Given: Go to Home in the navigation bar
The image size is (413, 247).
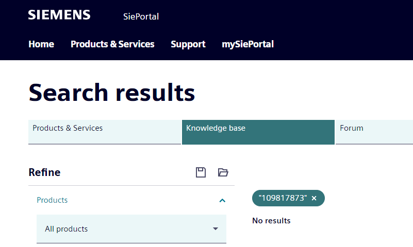Looking at the screenshot, I should click(x=41, y=44).
